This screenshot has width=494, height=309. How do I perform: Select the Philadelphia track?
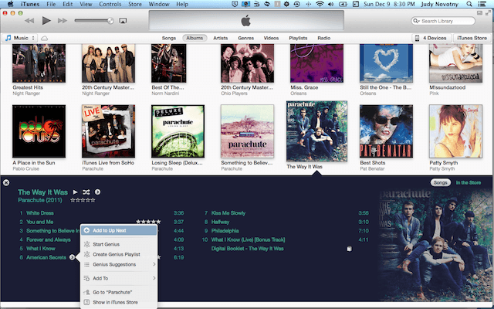point(225,231)
